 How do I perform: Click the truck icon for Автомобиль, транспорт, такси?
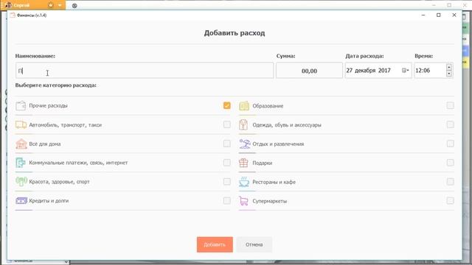click(x=21, y=124)
